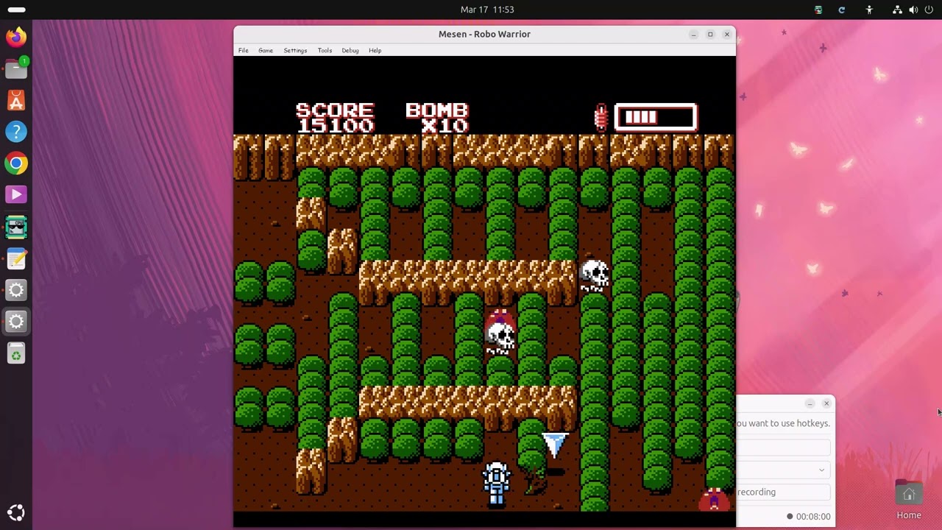
Task: Click the Activities pill at top left
Action: click(16, 10)
